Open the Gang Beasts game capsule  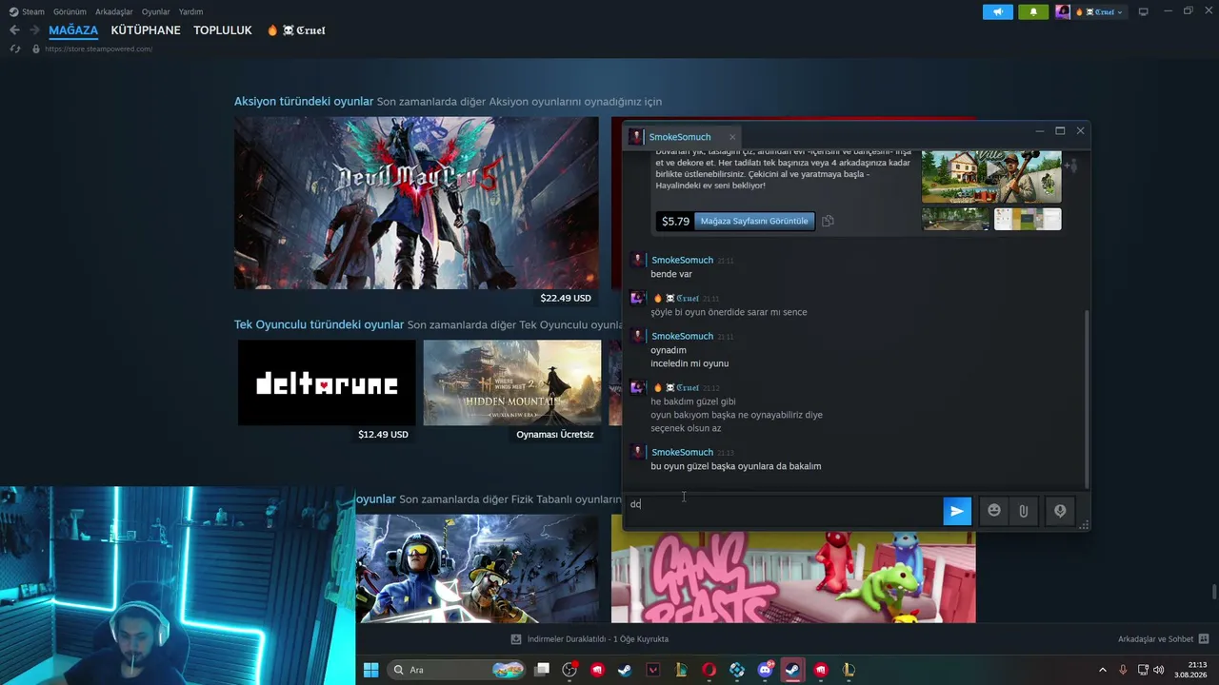pyautogui.click(x=793, y=577)
